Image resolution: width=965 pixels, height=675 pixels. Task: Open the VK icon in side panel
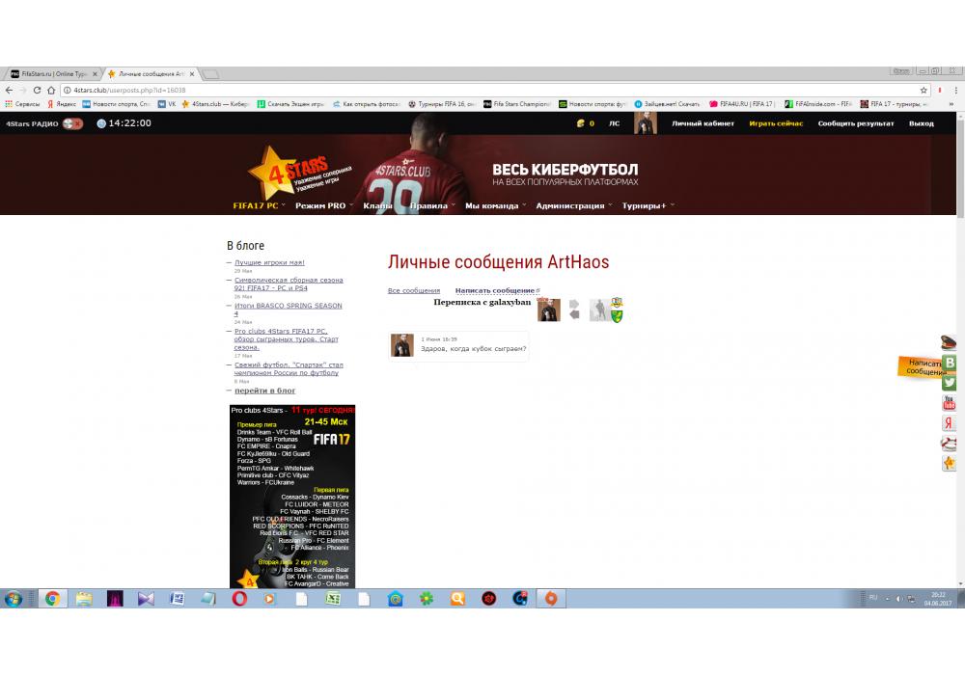point(950,363)
